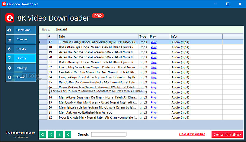This screenshot has height=142, width=246.
Task: Open the Activity section
Action: pos(21,49)
